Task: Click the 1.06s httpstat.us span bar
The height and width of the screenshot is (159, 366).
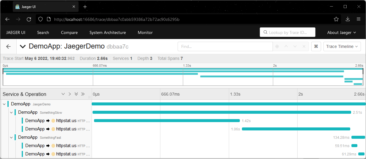Action: click(x=296, y=129)
